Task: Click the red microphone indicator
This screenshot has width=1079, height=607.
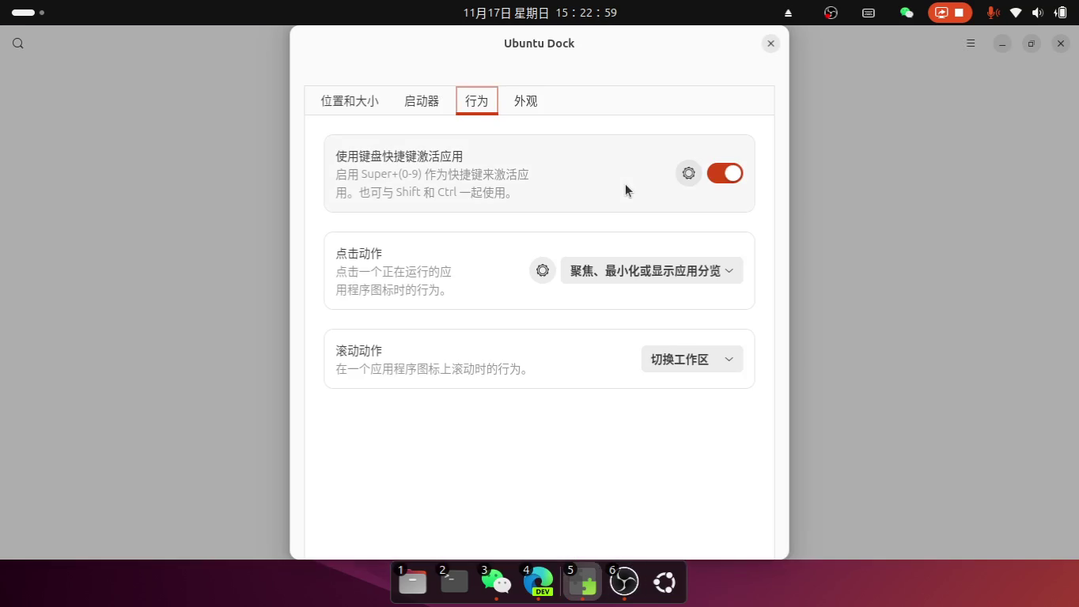Action: [992, 13]
